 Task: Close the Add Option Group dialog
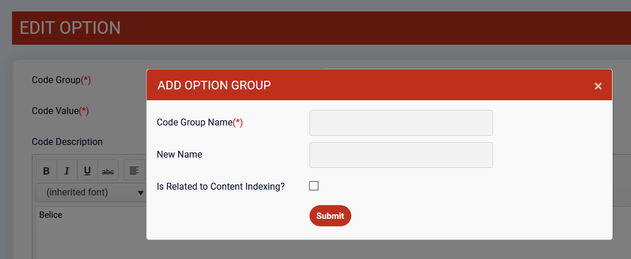point(598,86)
